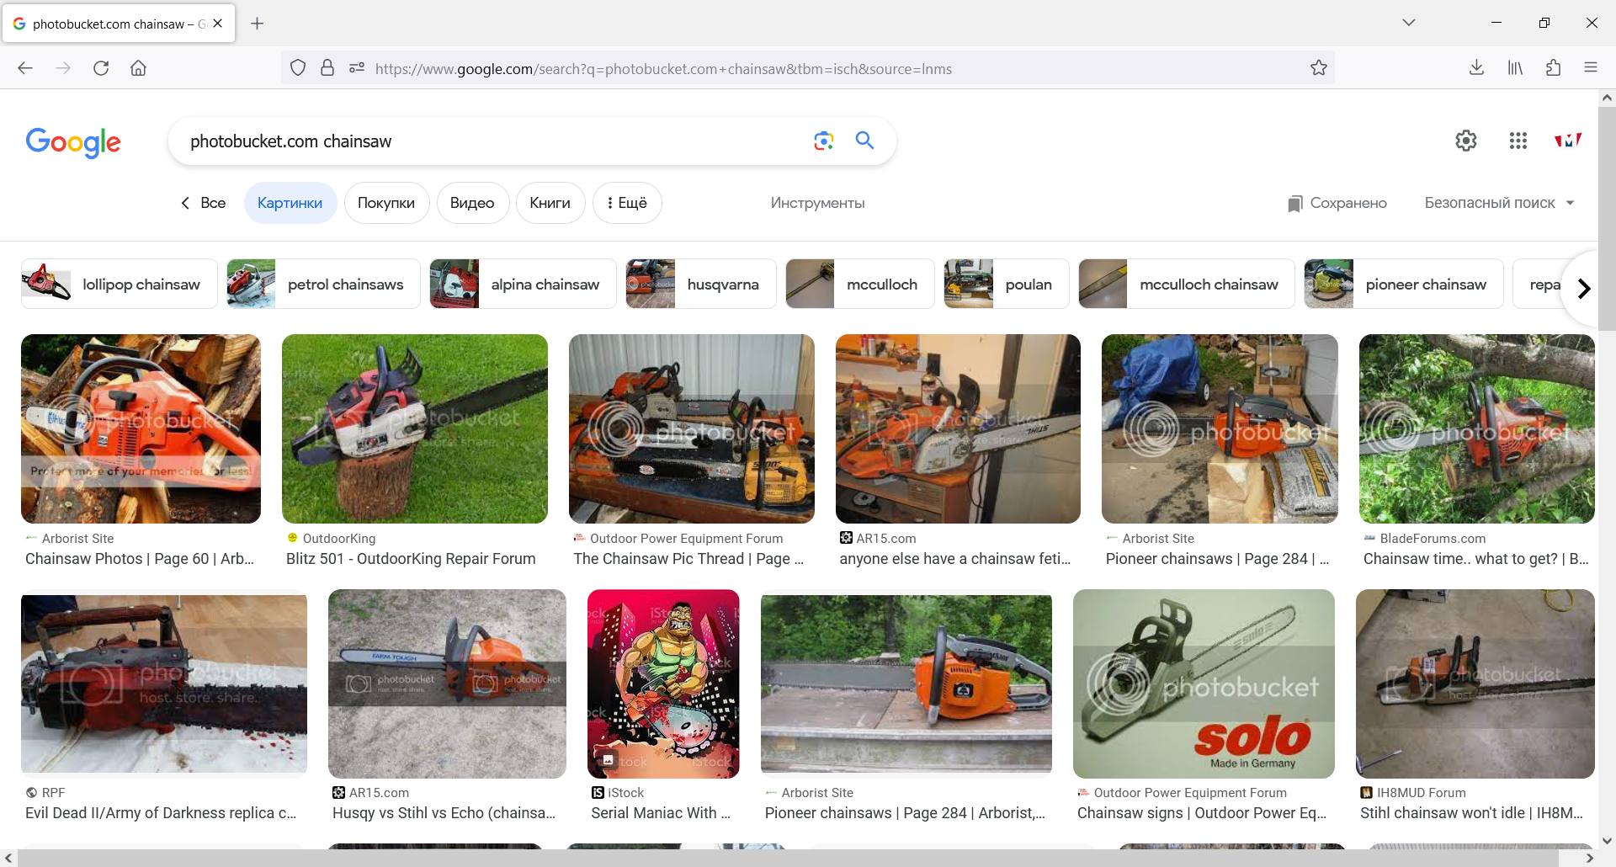Open the Firefox hamburger menu
1616x867 pixels.
pos(1591,68)
